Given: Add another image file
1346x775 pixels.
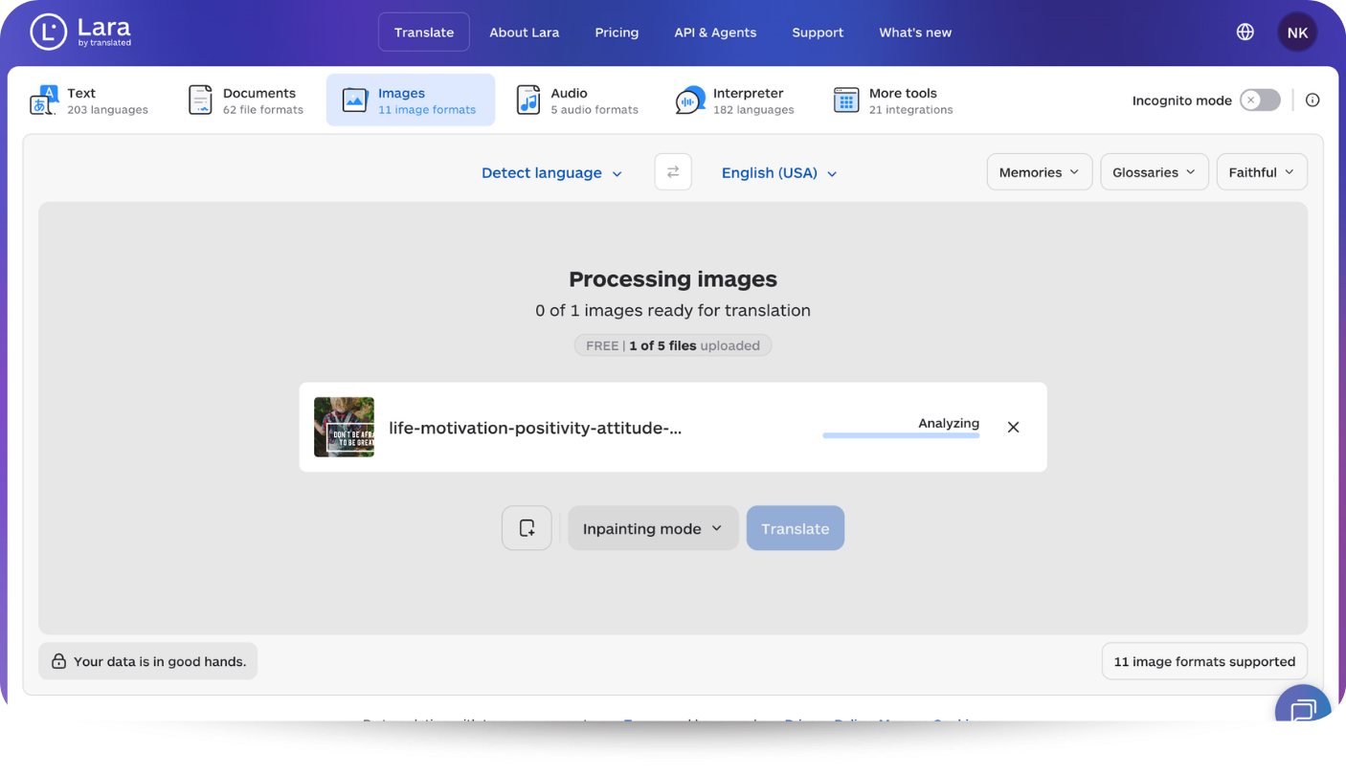Looking at the screenshot, I should tap(527, 528).
